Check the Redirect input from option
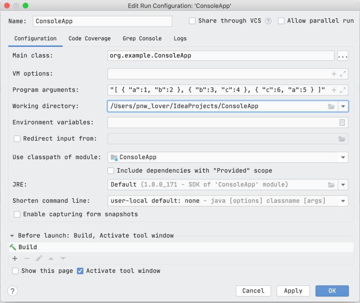Image resolution: width=360 pixels, height=303 pixels. [x=17, y=138]
